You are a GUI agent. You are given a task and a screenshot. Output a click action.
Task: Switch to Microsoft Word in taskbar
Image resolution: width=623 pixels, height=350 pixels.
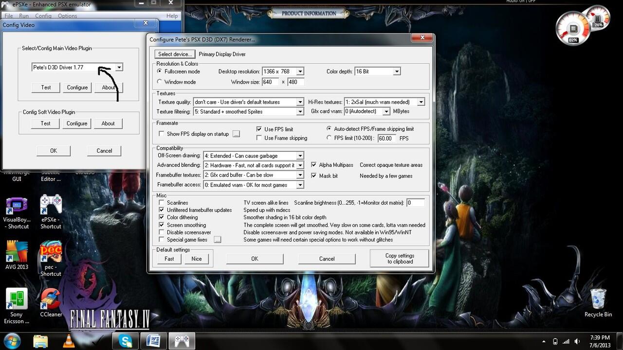click(x=154, y=341)
